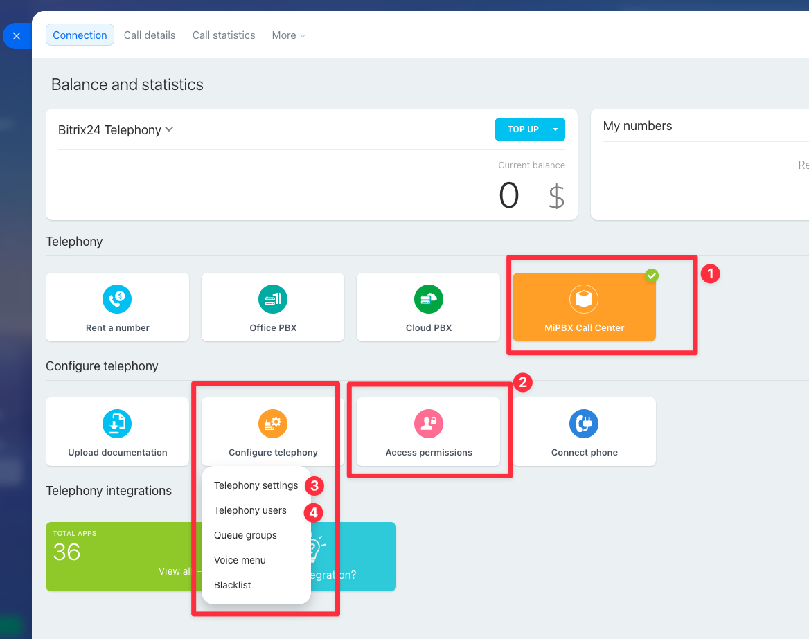
Task: Open the Office PBX card label
Action: tap(273, 328)
